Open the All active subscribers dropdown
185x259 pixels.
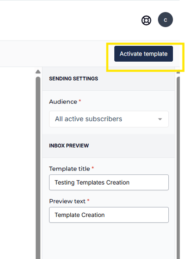(x=109, y=119)
